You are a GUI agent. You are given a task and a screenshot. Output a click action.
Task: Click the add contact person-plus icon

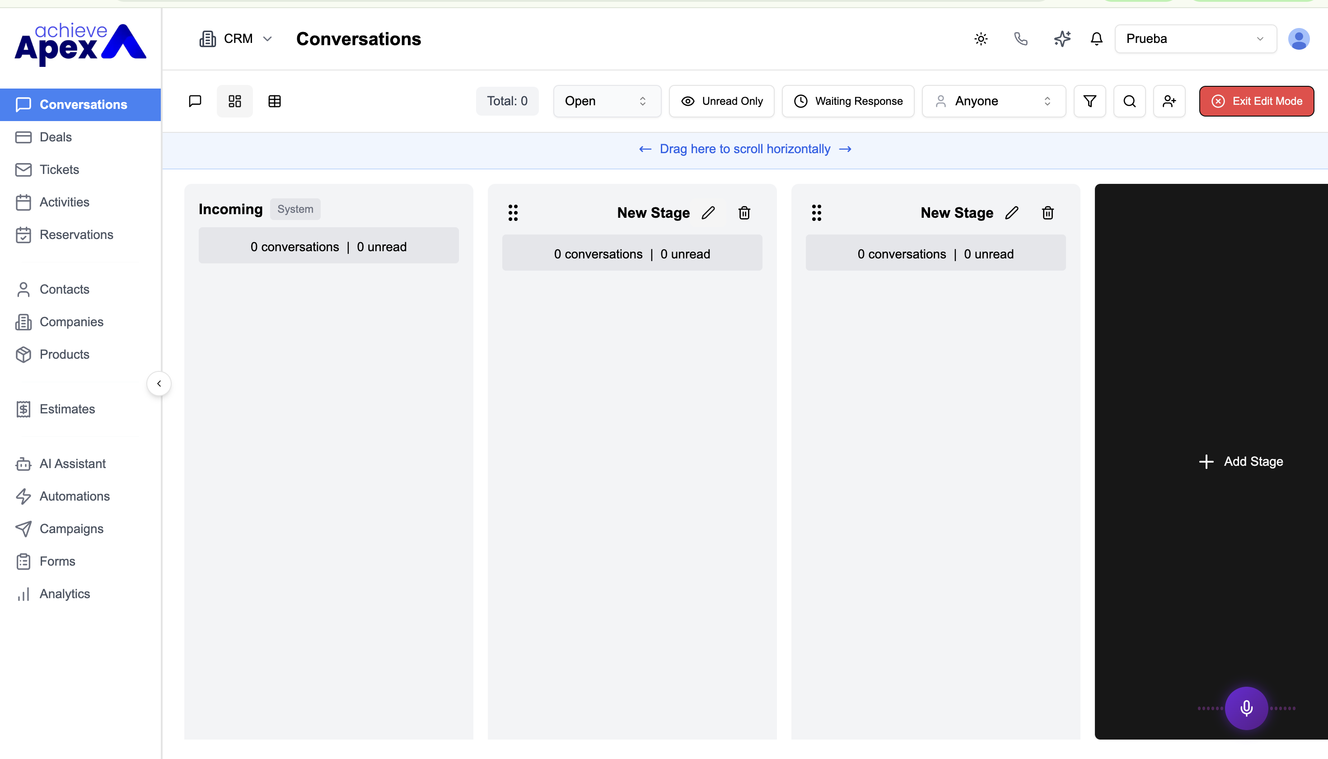tap(1169, 101)
